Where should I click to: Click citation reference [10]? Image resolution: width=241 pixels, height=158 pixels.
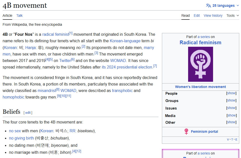click(63, 96)
